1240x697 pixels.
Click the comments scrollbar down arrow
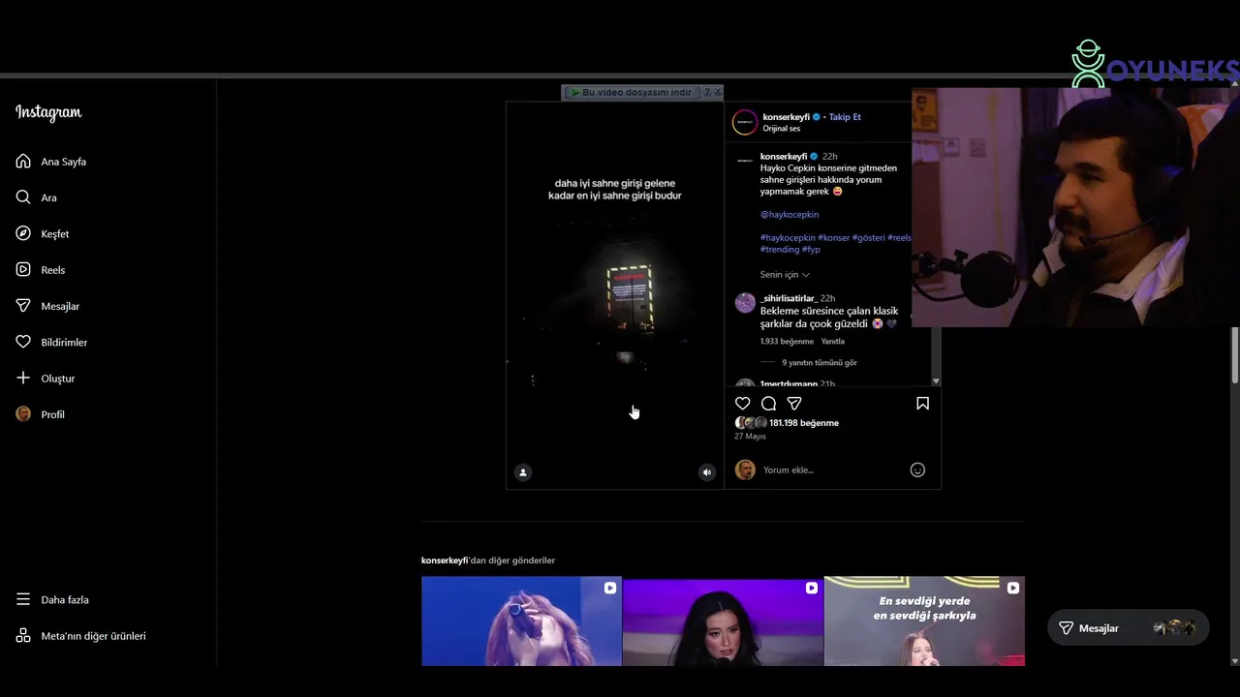click(936, 382)
